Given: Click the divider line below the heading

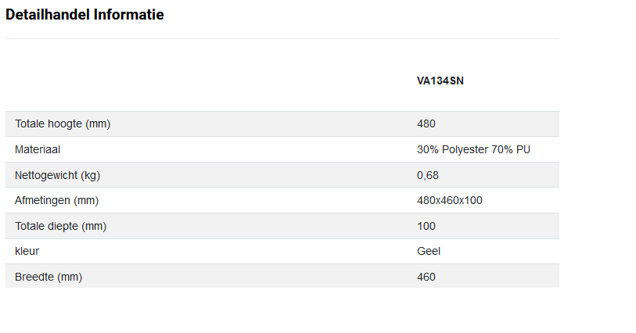Looking at the screenshot, I should coord(282,38).
